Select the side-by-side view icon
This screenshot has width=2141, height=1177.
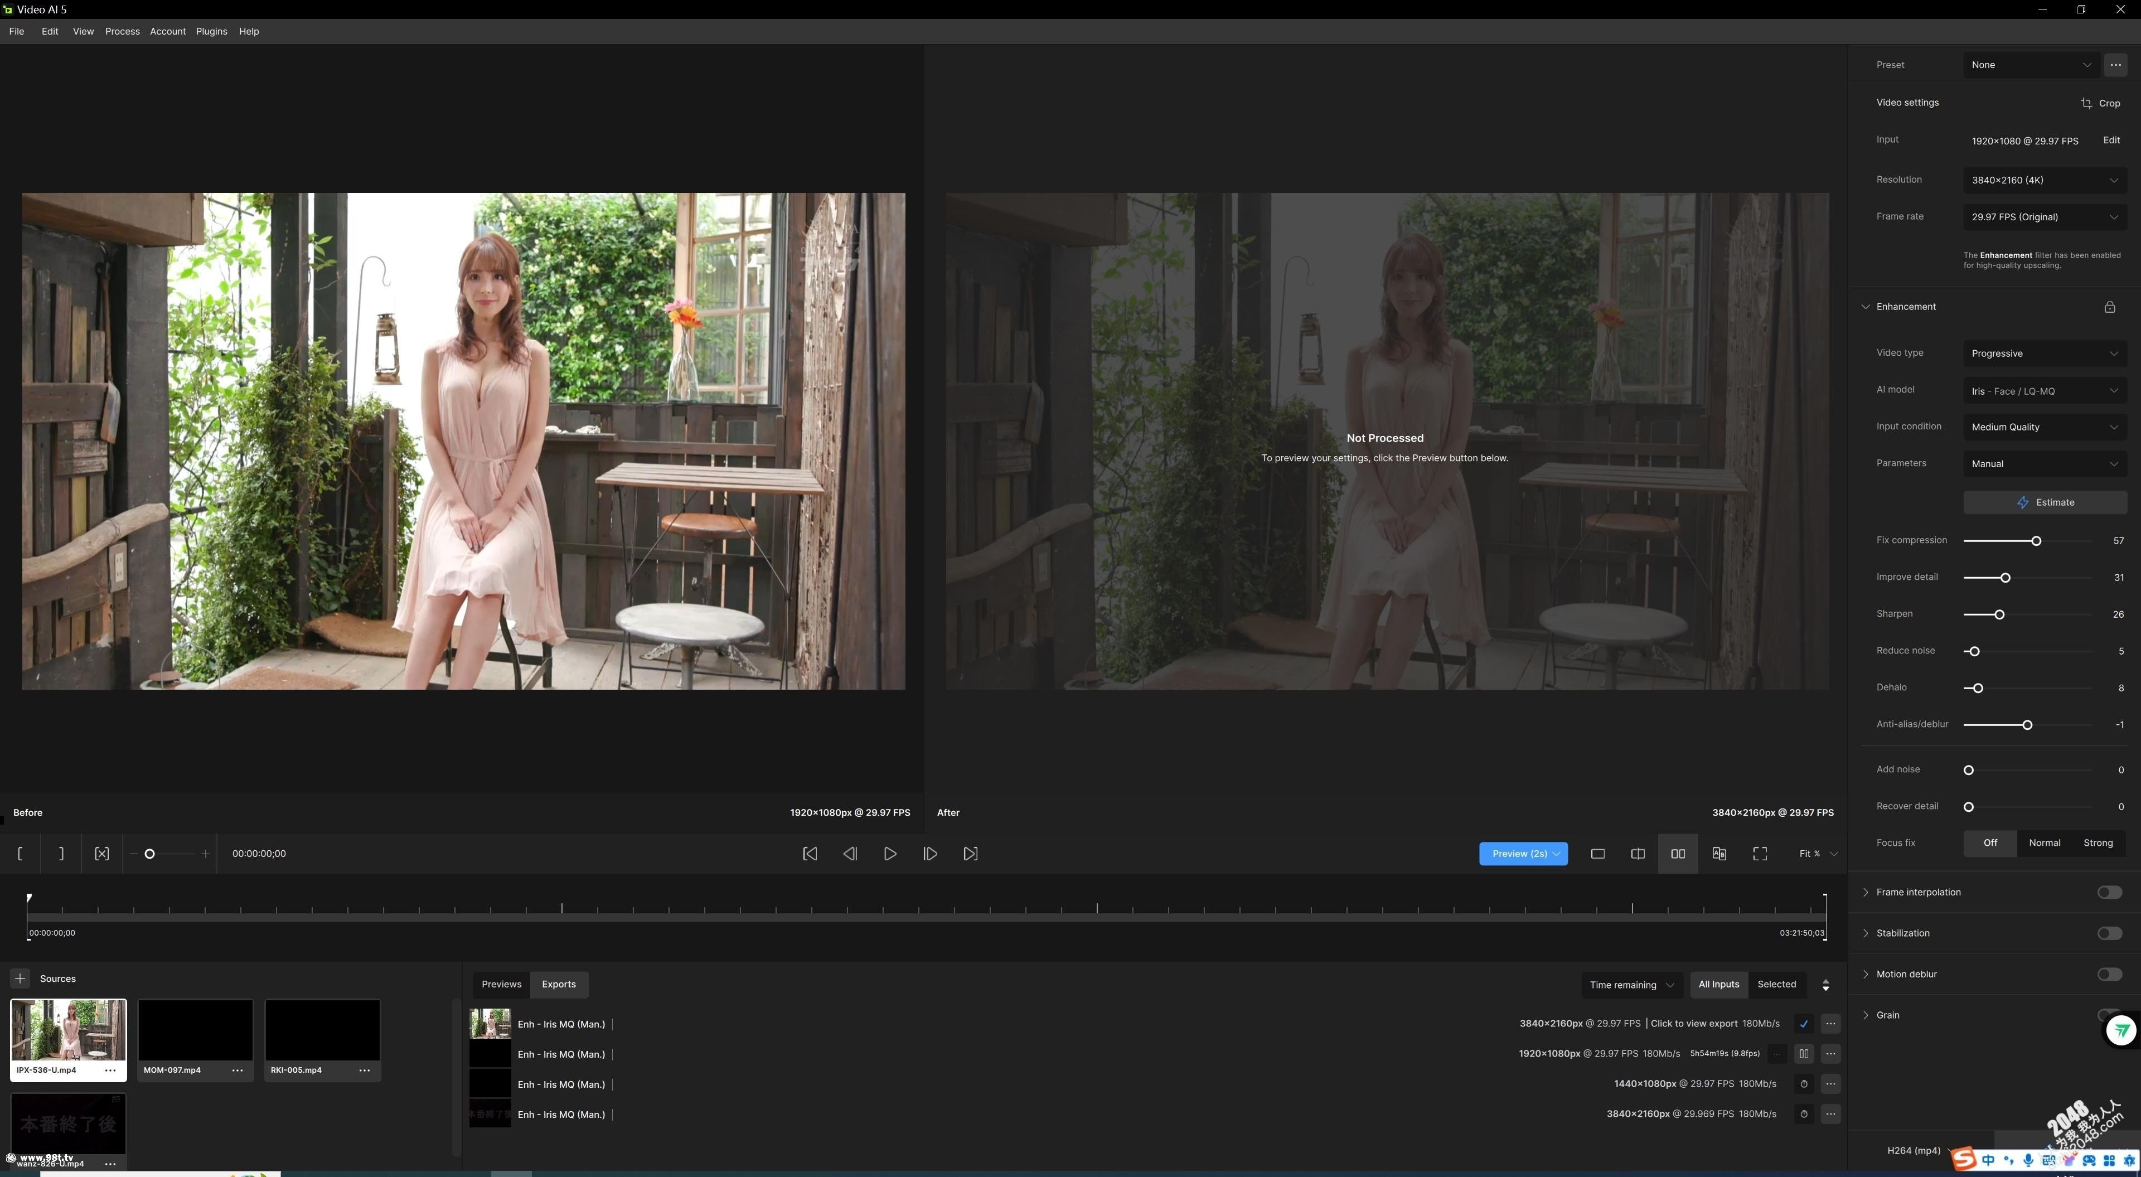pos(1677,854)
